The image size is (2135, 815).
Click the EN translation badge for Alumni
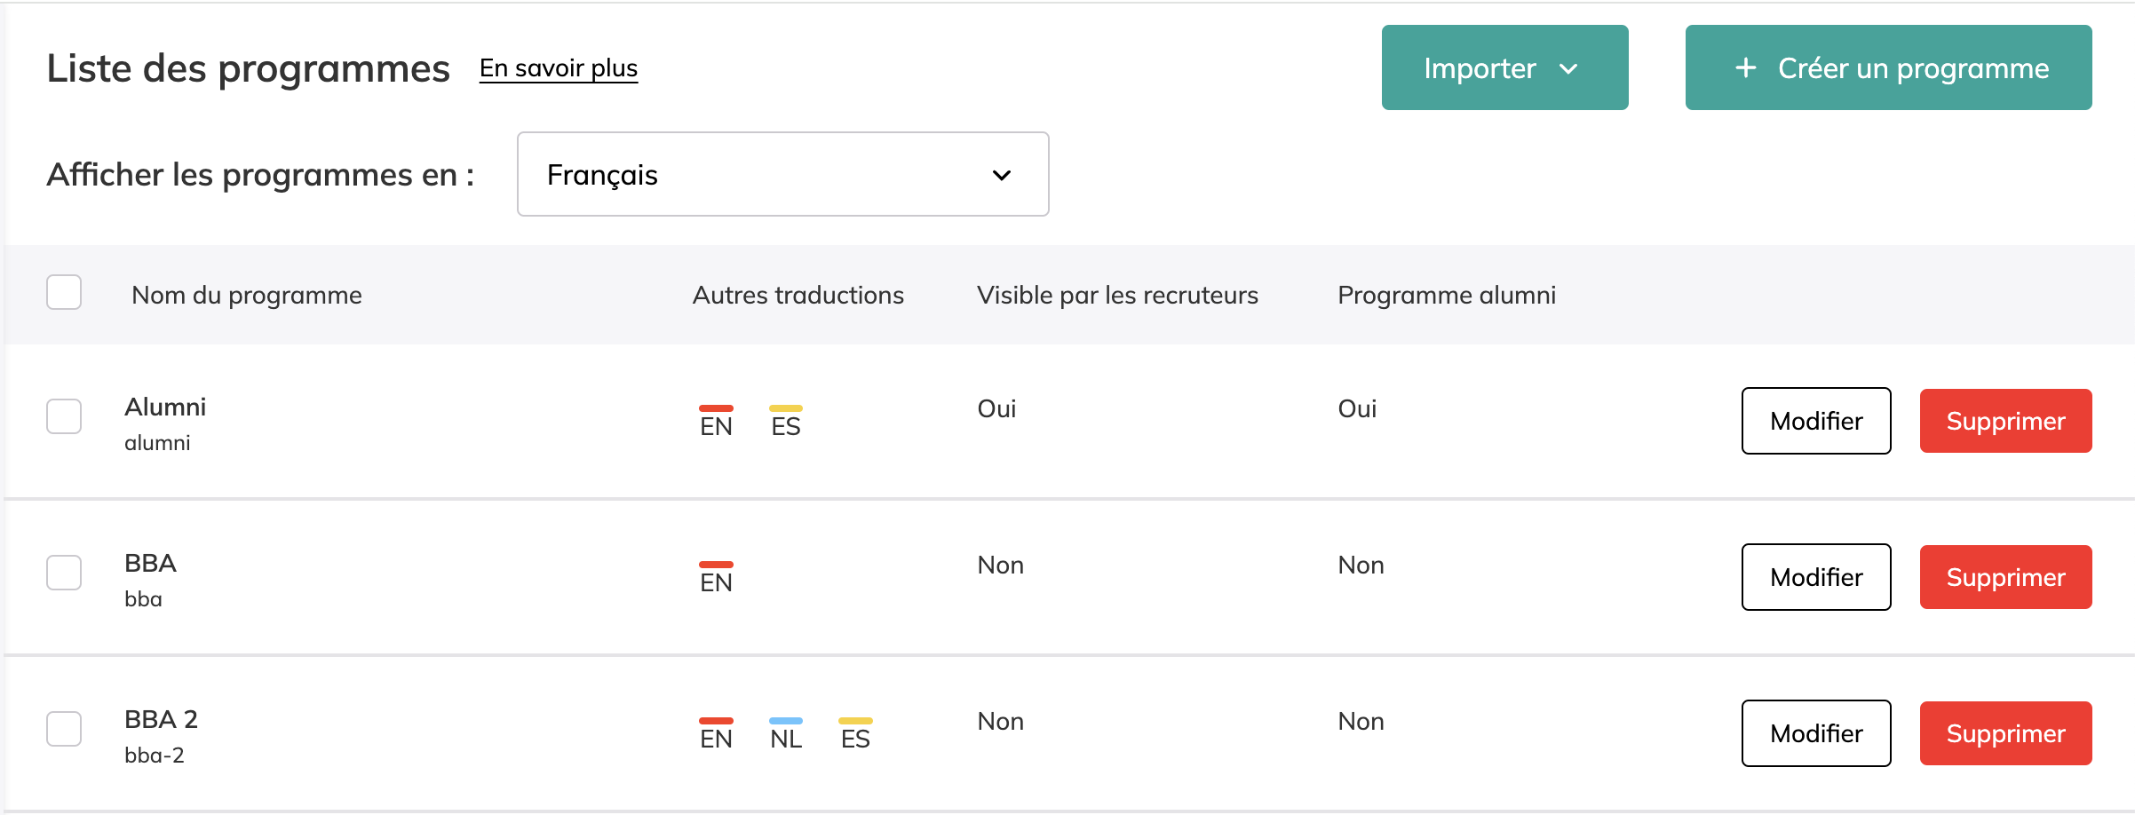tap(716, 423)
